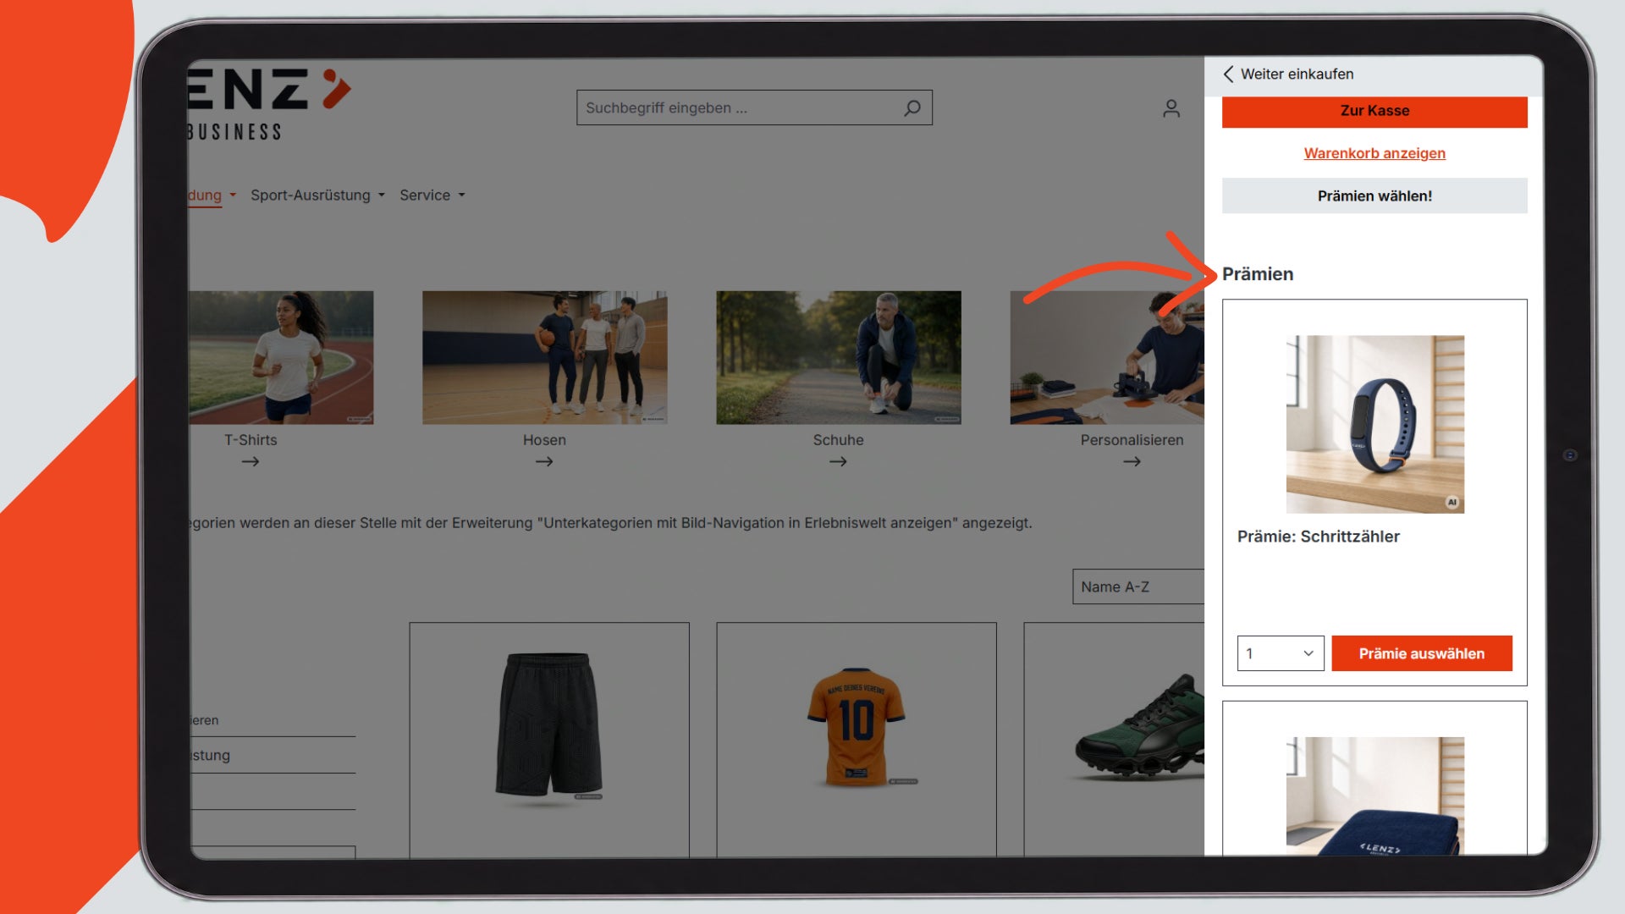The height and width of the screenshot is (914, 1625).
Task: Open the Warenkorb anzeigen link
Action: click(1374, 153)
